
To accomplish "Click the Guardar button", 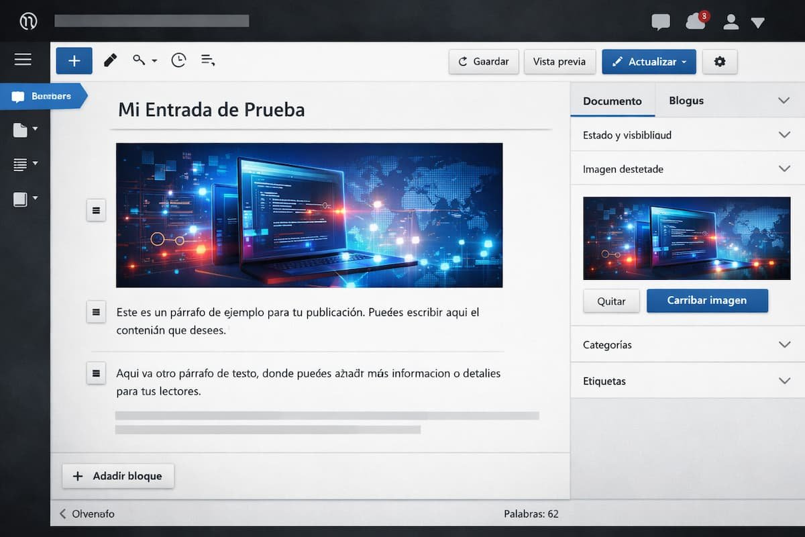I will coord(483,61).
